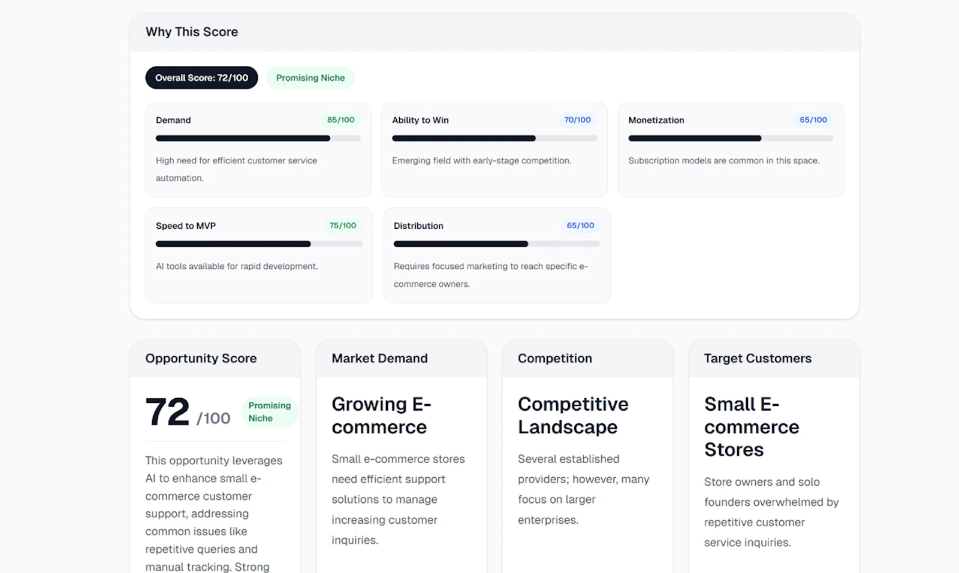
Task: Click the 75/100 Speed to MVP badge
Action: coord(343,226)
